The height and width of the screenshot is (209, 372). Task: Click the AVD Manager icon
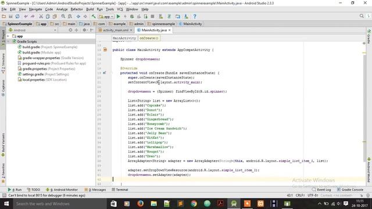pyautogui.click(x=161, y=16)
